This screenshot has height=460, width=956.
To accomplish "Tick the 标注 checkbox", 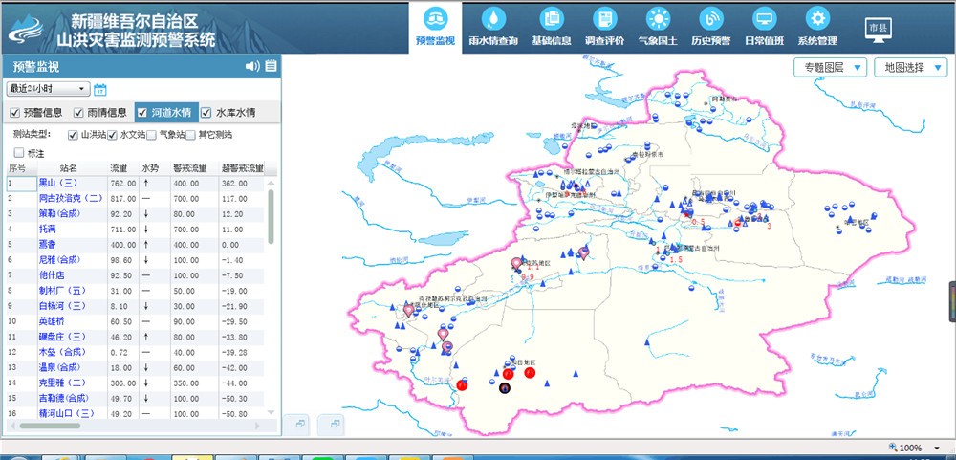I will (19, 152).
